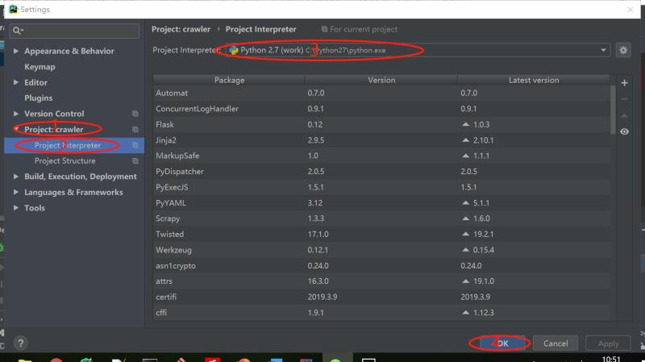Click the per-project icon beside Project: crawler
Screen dimensions: 645x362
[x=135, y=129]
